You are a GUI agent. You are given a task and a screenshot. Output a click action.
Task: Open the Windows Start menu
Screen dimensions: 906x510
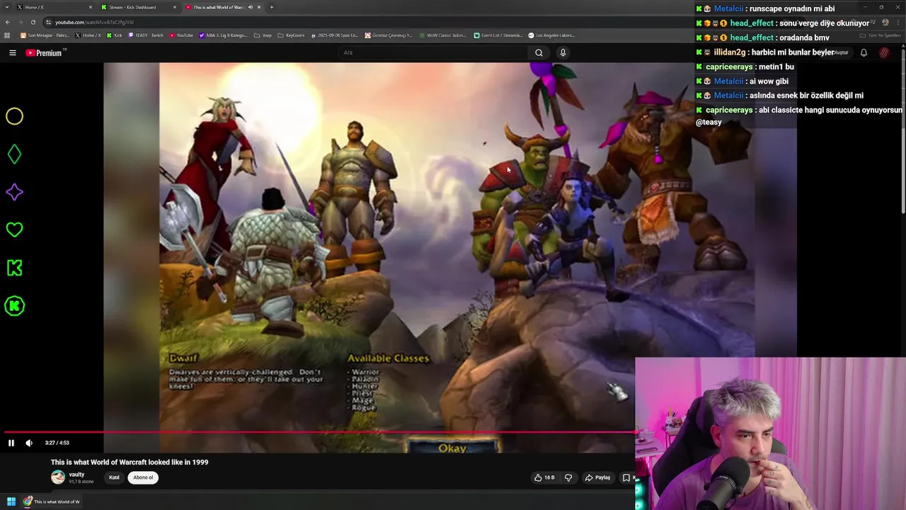point(11,501)
